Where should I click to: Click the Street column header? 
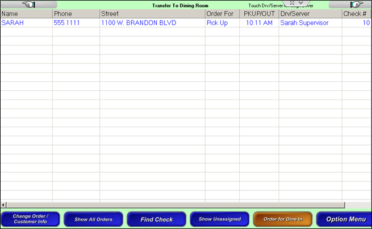152,14
